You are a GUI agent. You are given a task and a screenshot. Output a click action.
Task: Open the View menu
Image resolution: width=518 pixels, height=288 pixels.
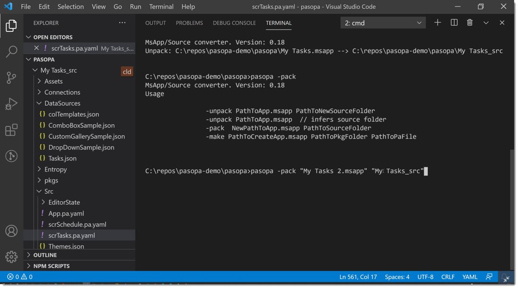coord(98,6)
